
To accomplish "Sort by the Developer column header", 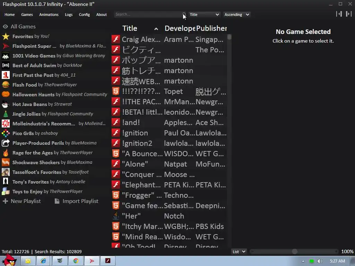I will coord(180,28).
